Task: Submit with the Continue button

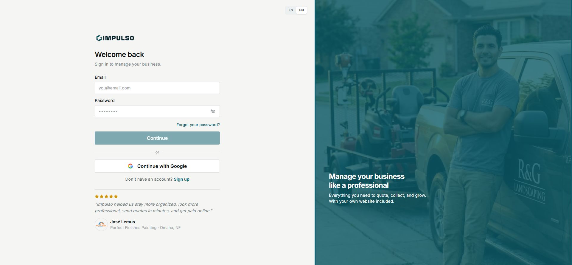Action: [x=157, y=138]
